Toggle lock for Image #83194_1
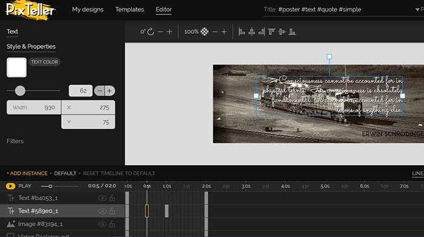The height and width of the screenshot is (237, 424). point(112,224)
